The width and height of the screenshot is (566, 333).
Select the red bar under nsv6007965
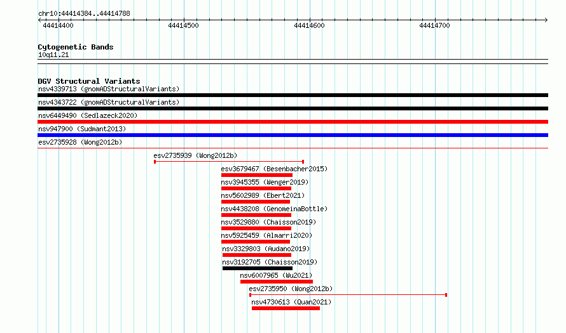tap(277, 282)
